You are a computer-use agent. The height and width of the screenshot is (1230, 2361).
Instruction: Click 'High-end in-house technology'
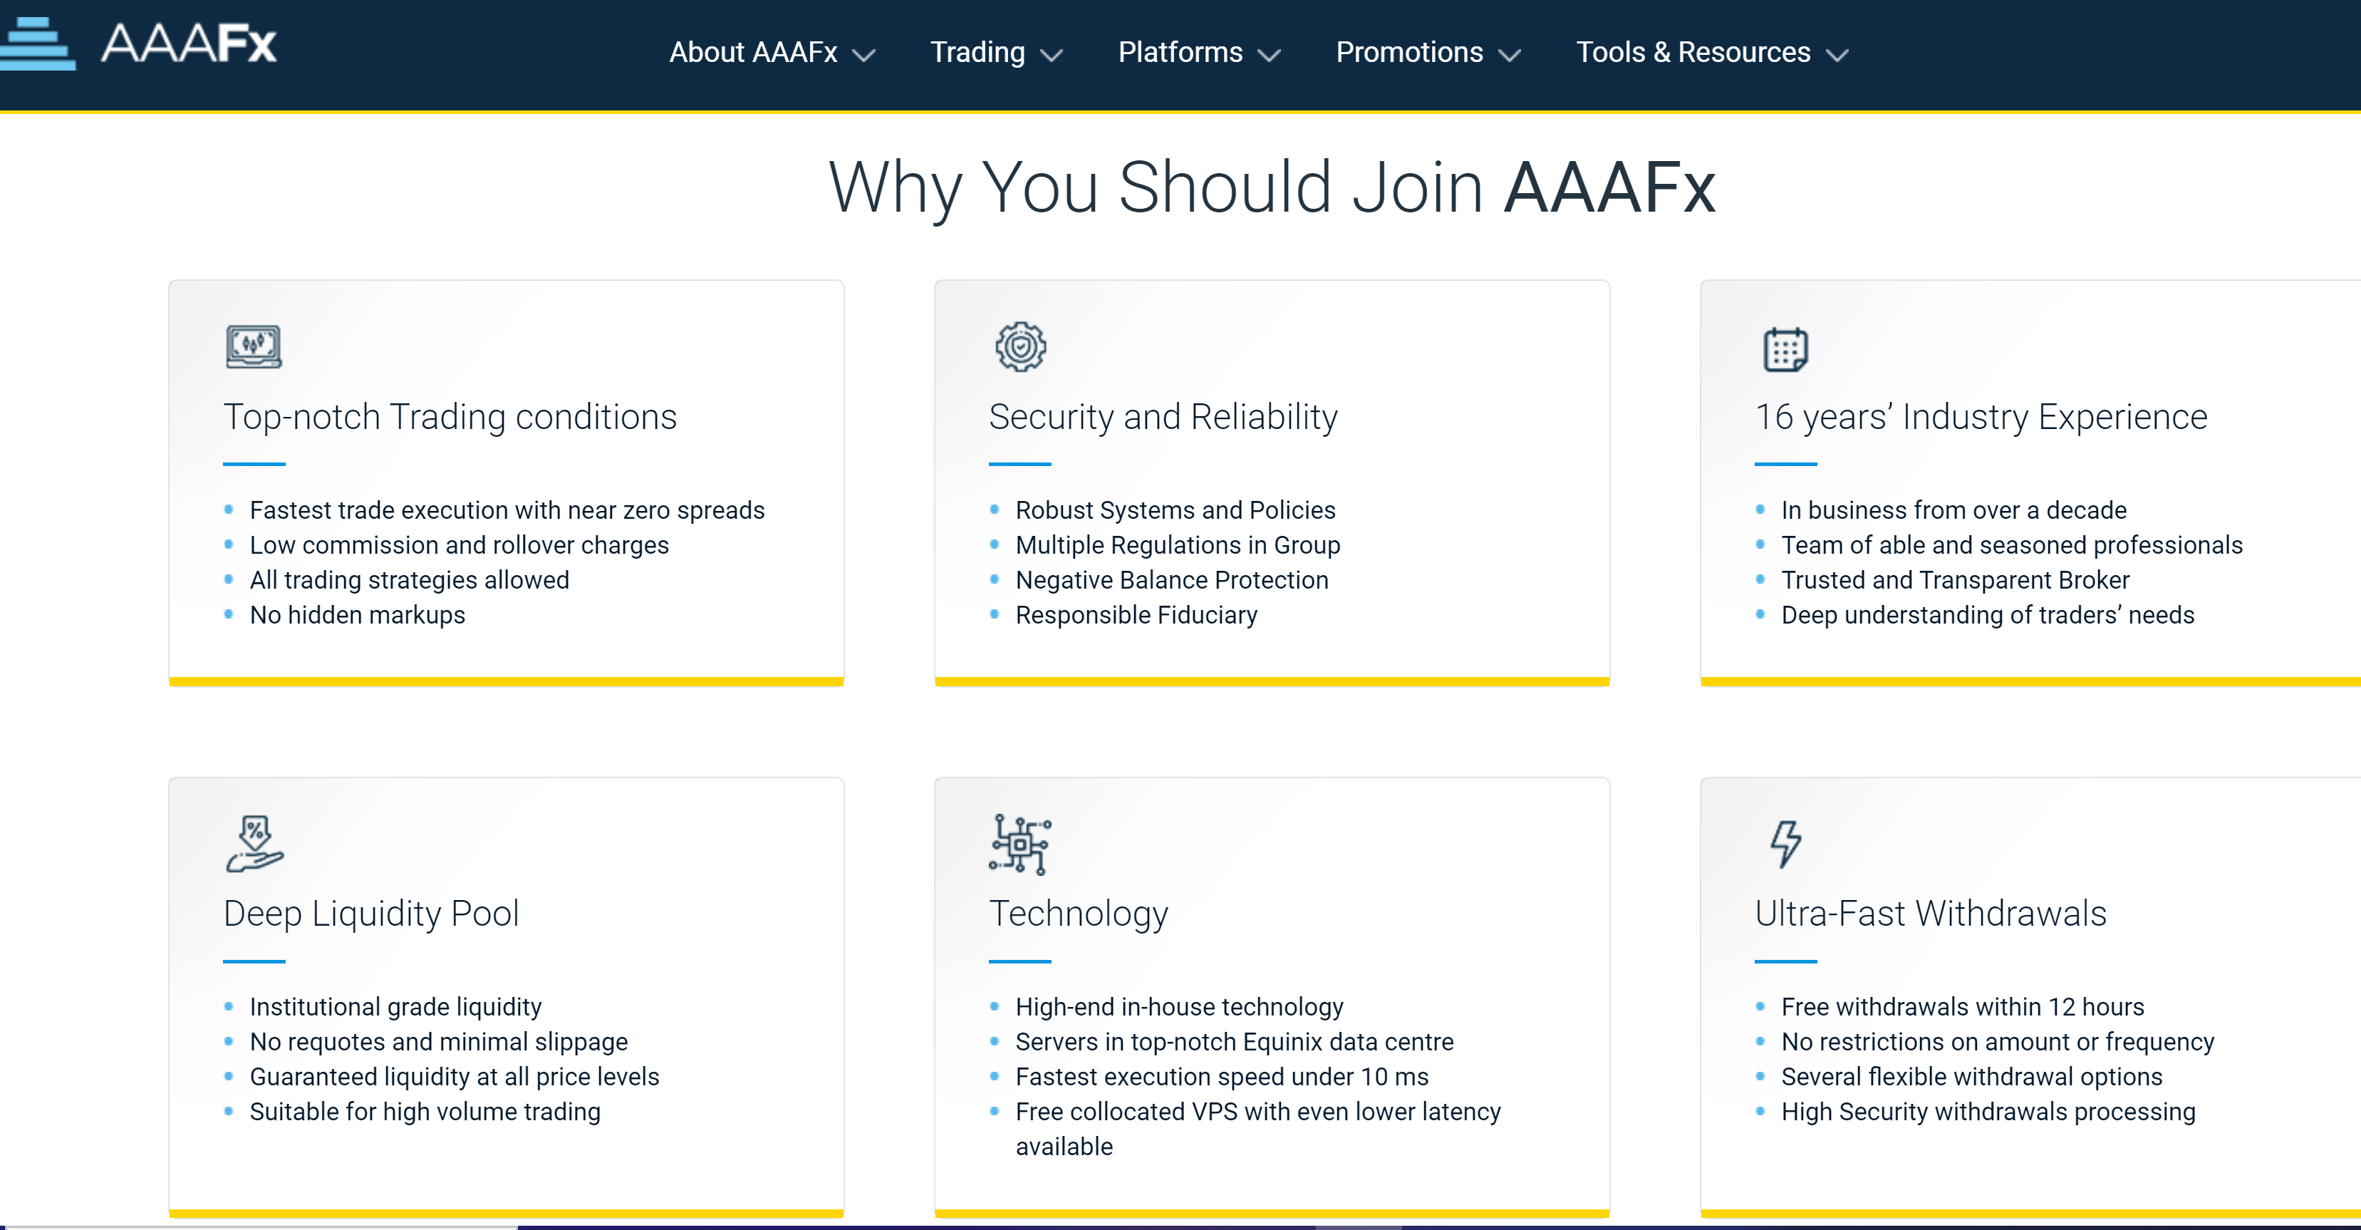point(1178,1007)
